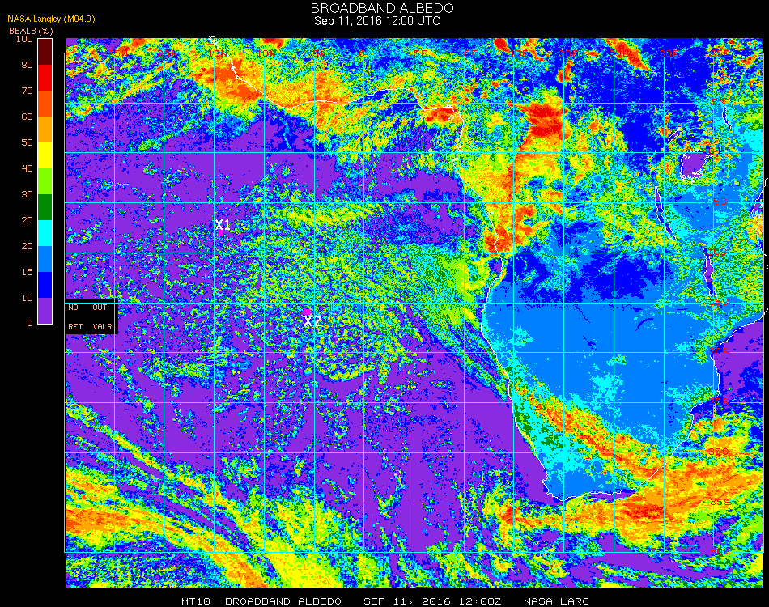Screen dimensions: 769x607
Task: Click the '30' scale value on color bar
Action: pyautogui.click(x=27, y=195)
